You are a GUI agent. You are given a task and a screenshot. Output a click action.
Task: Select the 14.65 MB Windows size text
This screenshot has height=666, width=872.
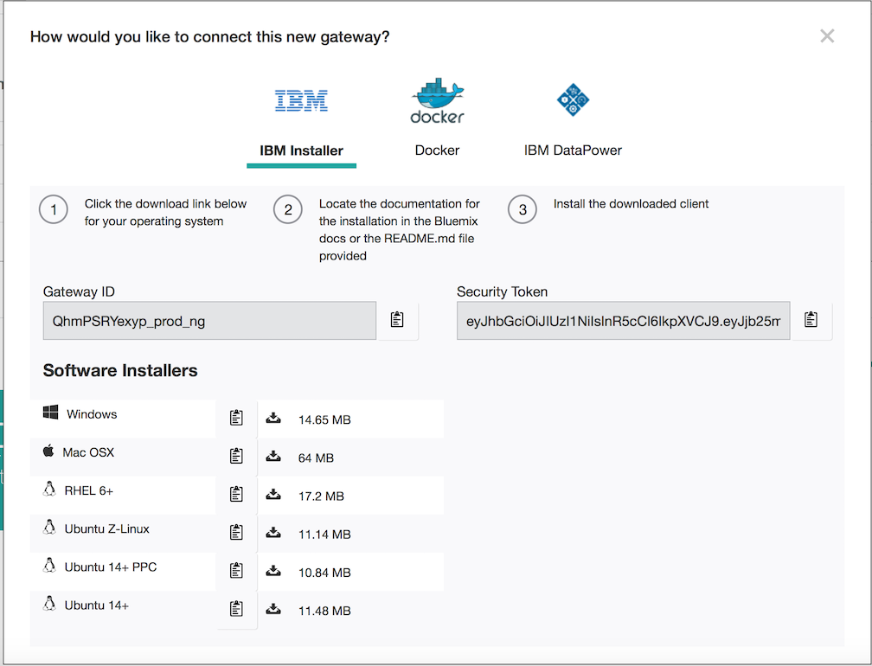pos(324,419)
